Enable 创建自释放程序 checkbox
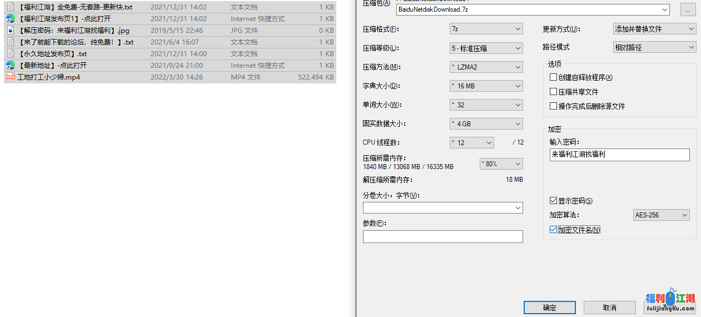This screenshot has width=701, height=317. [553, 77]
